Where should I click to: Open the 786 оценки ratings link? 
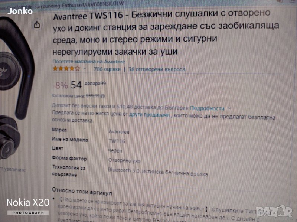pyautogui.click(x=107, y=69)
